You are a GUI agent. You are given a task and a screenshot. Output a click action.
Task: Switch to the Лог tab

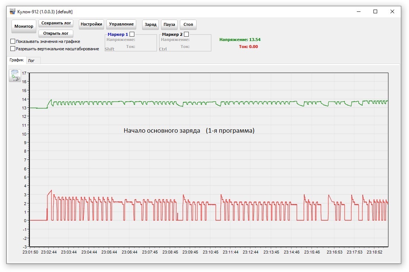tap(31, 61)
